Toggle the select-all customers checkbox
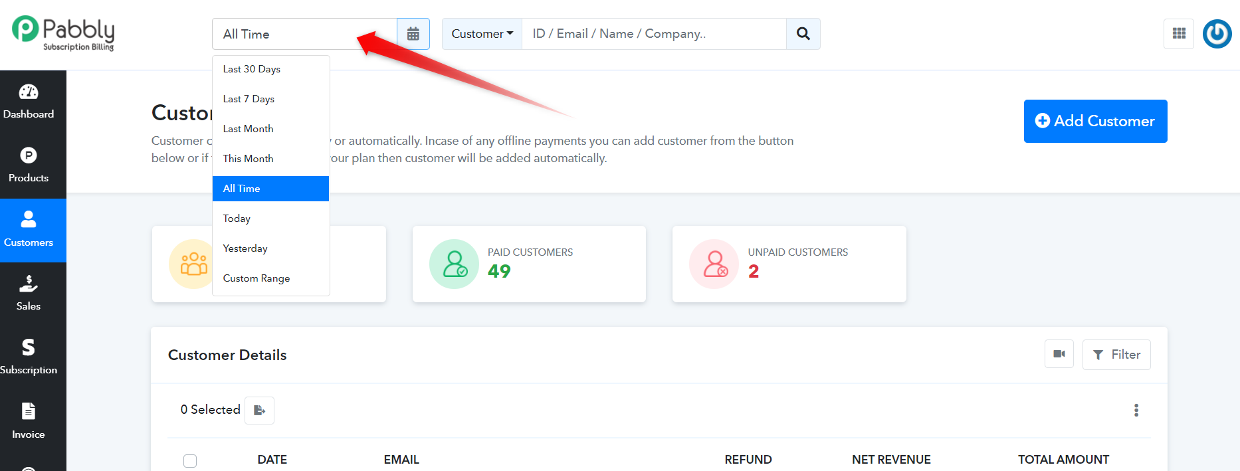 click(x=190, y=460)
